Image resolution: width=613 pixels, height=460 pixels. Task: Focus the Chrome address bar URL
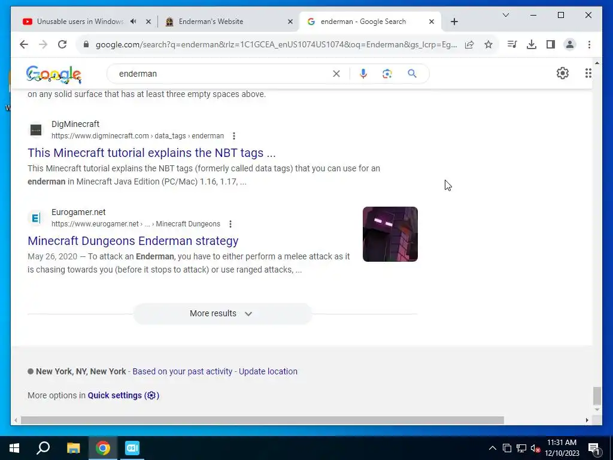tap(276, 44)
